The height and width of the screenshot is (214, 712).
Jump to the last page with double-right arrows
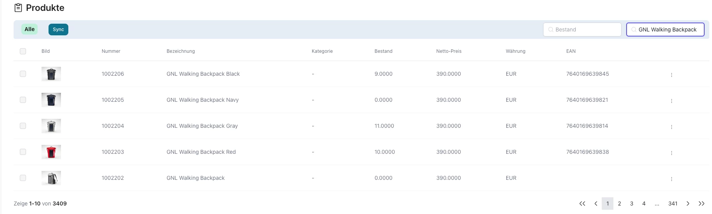point(702,204)
